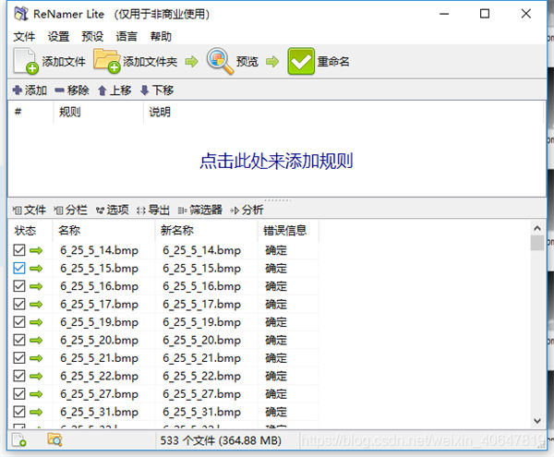Click the 添加 rule plus icon

point(17,90)
